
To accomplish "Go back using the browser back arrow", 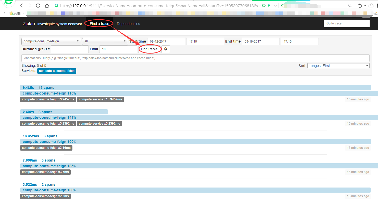I will (22, 6).
